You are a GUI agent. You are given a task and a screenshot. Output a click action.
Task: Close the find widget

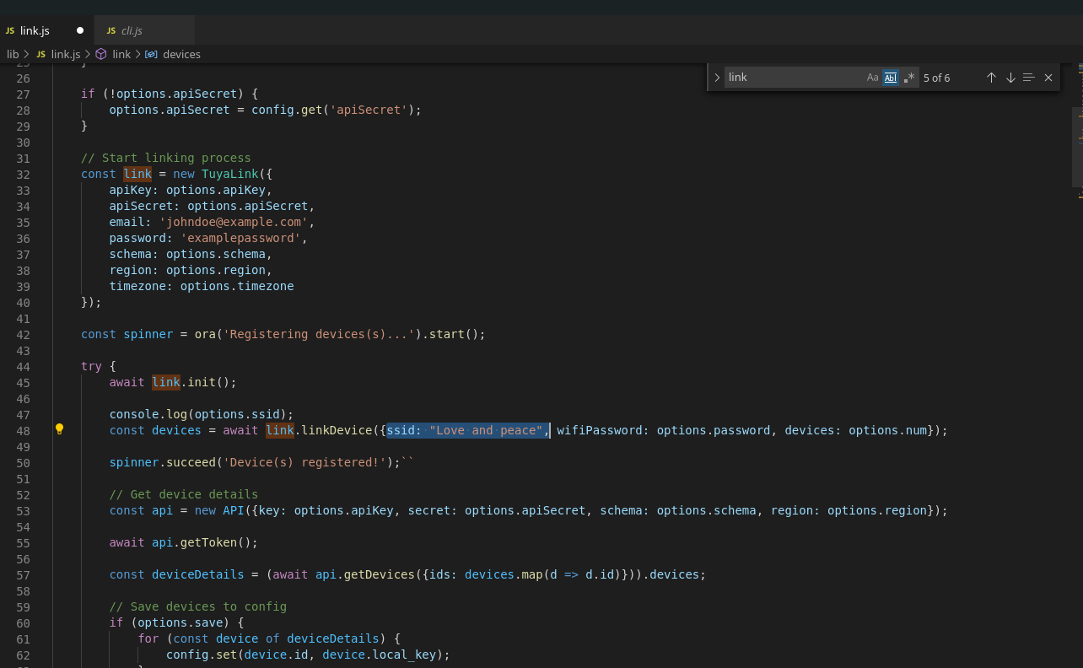[x=1048, y=78]
